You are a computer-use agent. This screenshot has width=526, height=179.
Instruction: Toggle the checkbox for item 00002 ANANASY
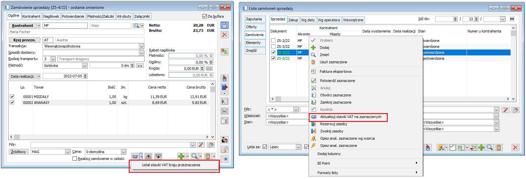[12, 103]
